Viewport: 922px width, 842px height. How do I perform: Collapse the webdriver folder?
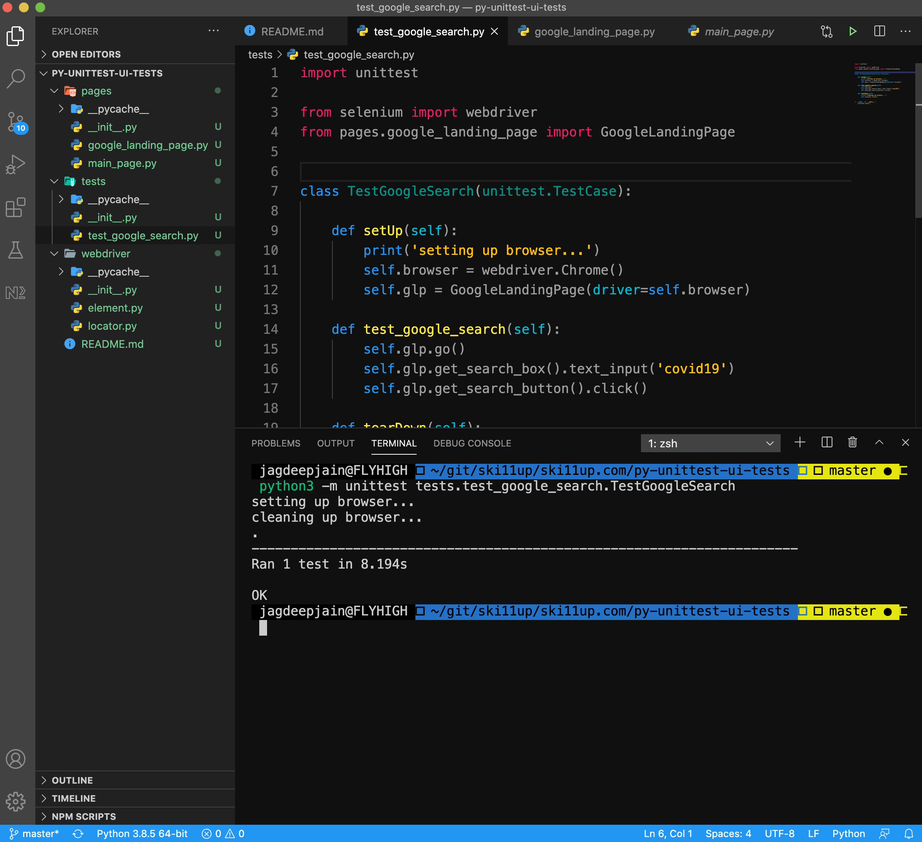(x=105, y=254)
